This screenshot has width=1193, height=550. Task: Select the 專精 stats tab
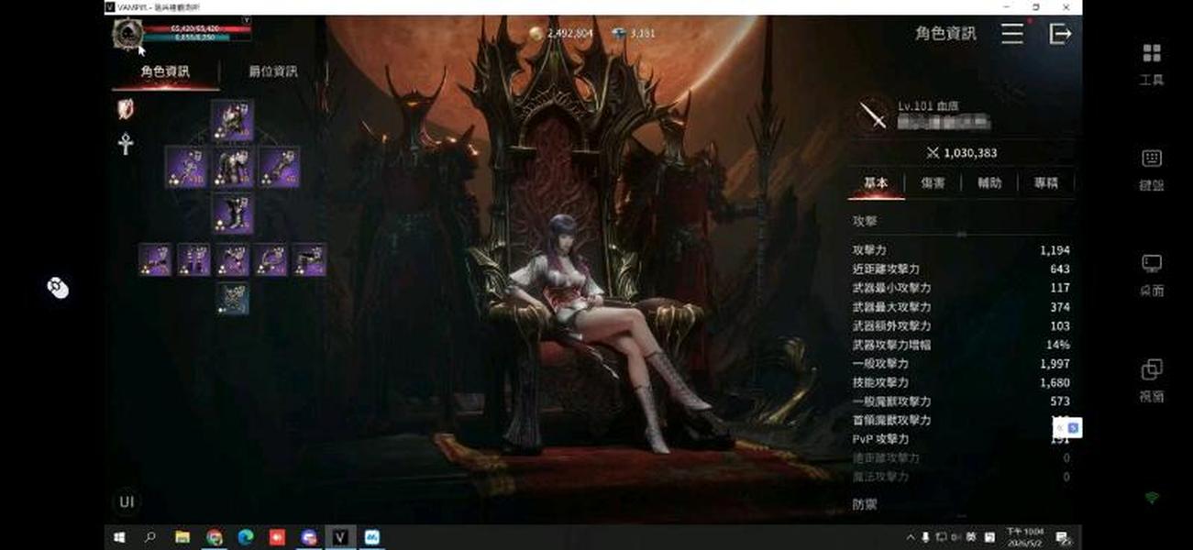tap(1046, 182)
